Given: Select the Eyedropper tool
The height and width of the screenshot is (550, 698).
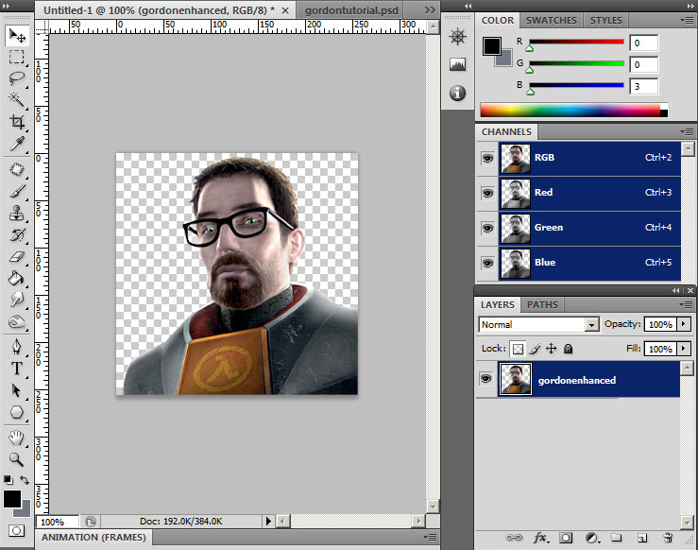Looking at the screenshot, I should (x=17, y=144).
